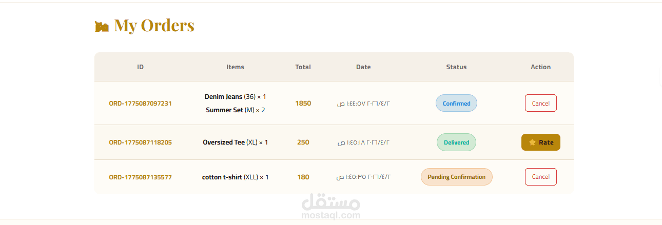Click the Status column header

pos(456,67)
